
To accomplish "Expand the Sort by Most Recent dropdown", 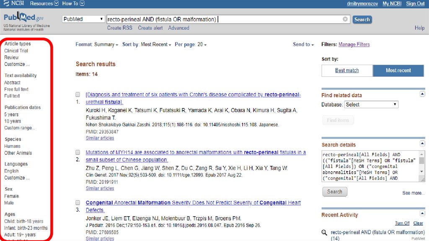I will 156,45.
